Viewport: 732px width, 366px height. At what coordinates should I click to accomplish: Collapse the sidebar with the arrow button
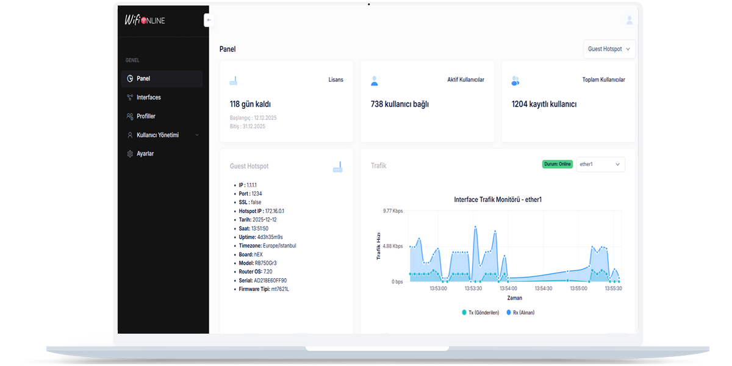click(x=209, y=20)
